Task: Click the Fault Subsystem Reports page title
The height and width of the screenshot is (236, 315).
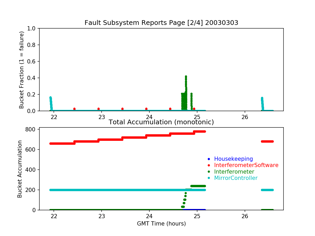Action: [161, 23]
